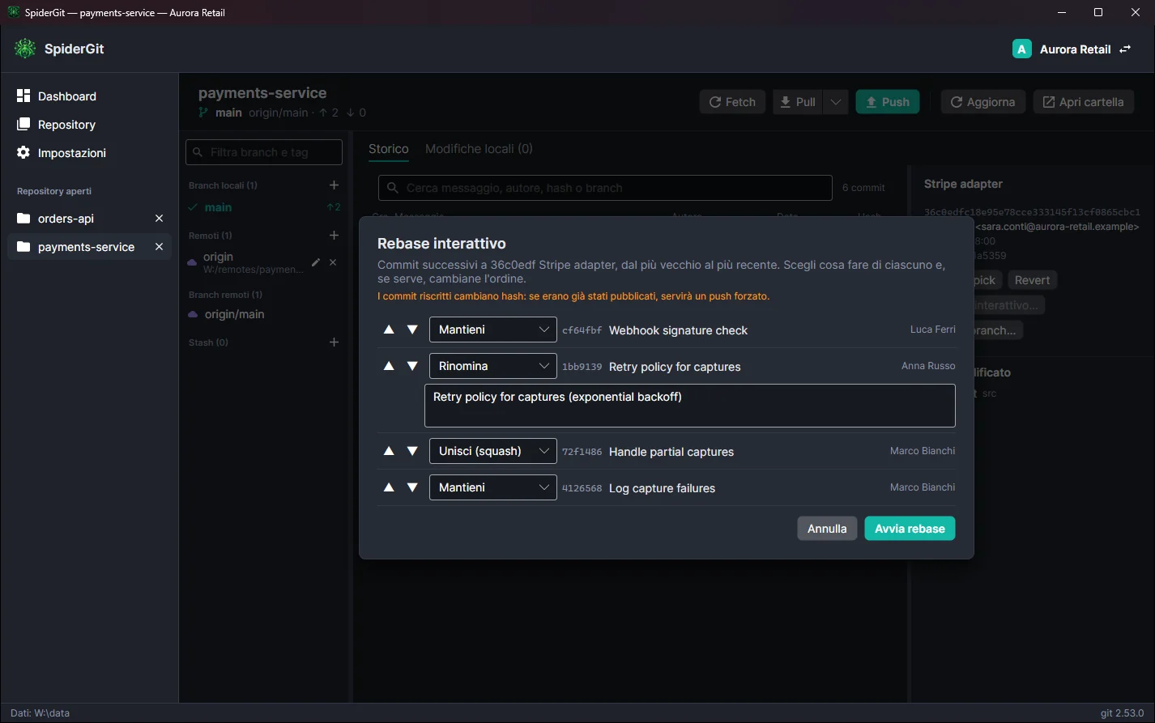Move Log capture failures commit up
This screenshot has height=723, width=1155.
[389, 487]
